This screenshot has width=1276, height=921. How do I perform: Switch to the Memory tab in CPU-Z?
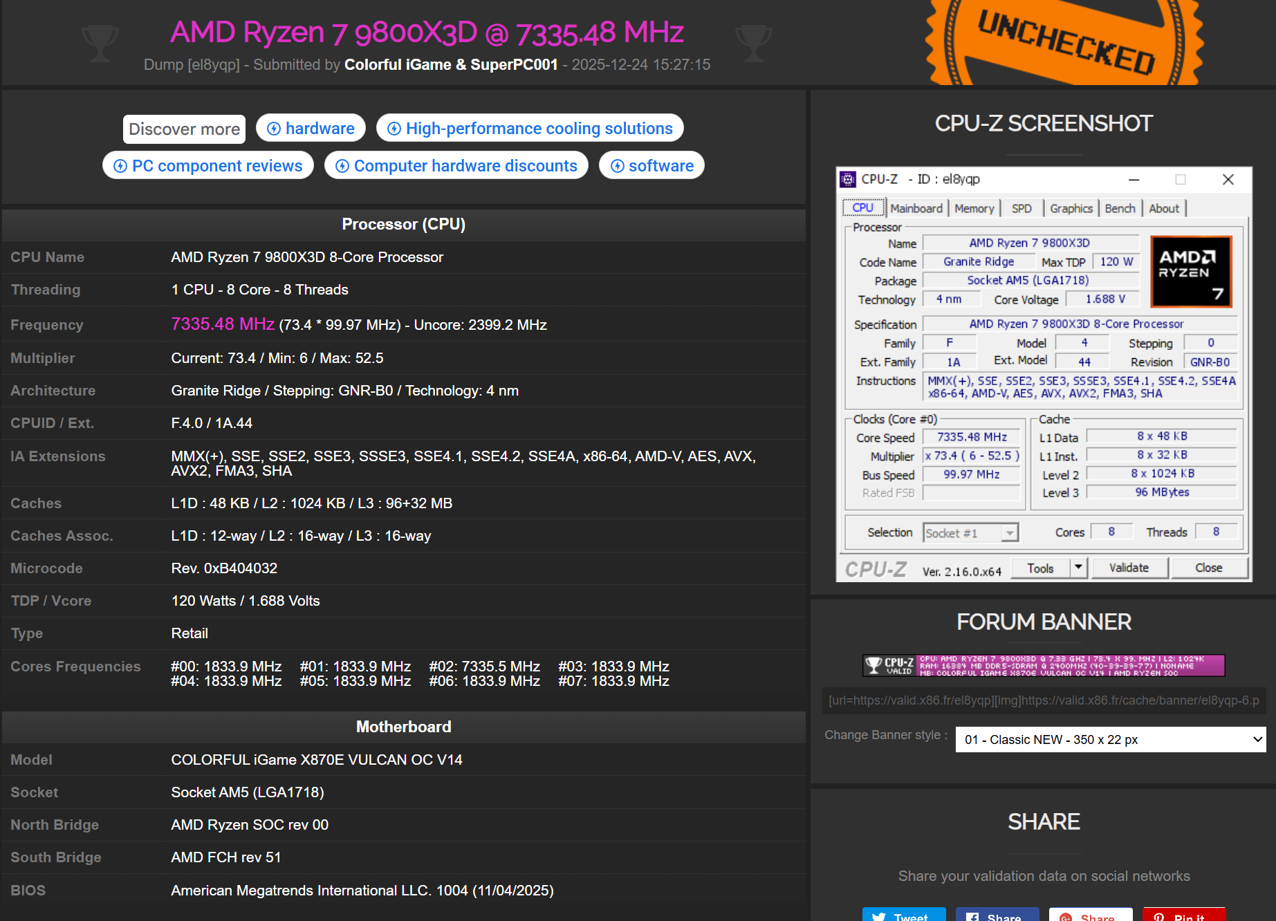click(974, 208)
